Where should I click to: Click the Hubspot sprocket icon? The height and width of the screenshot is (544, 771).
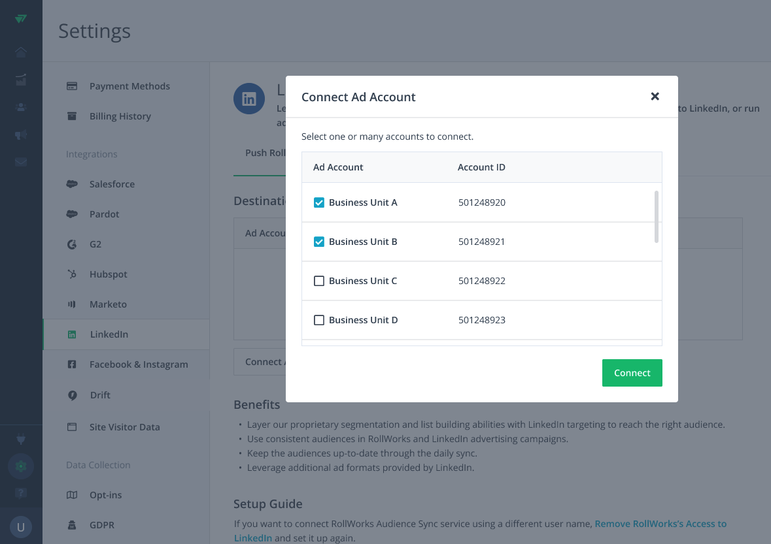[x=72, y=274]
